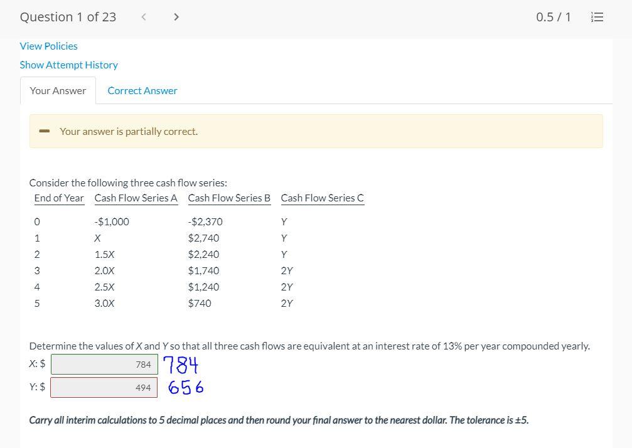Click the Cash Flow Series B column header

click(229, 198)
